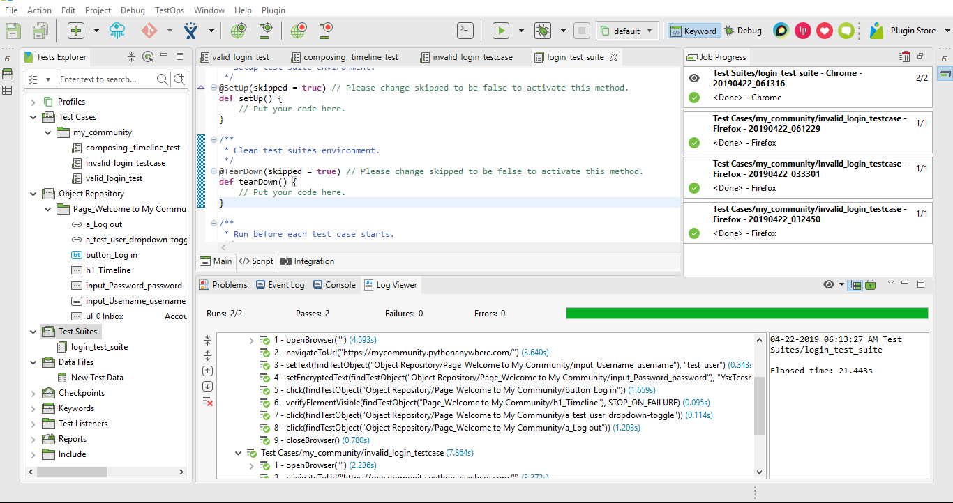The width and height of the screenshot is (953, 503).
Task: Click the Record Mobile icon
Action: (x=326, y=31)
